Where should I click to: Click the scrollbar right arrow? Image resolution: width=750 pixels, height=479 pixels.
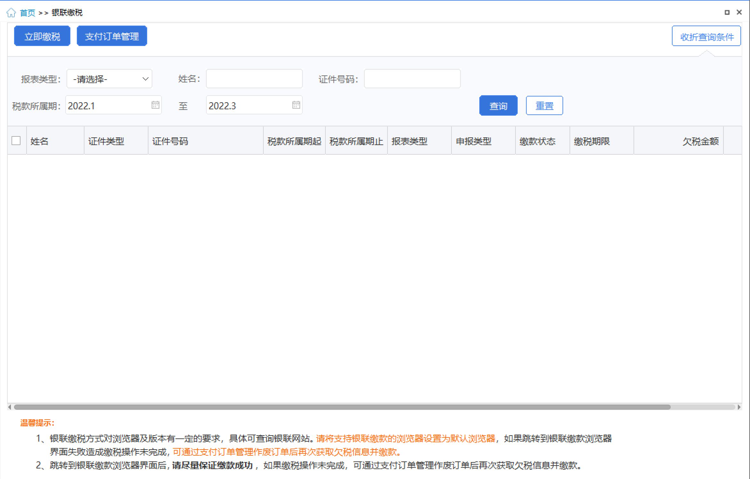739,407
